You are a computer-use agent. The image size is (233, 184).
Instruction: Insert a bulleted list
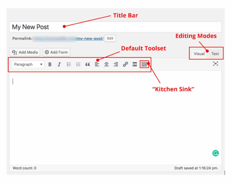click(69, 65)
